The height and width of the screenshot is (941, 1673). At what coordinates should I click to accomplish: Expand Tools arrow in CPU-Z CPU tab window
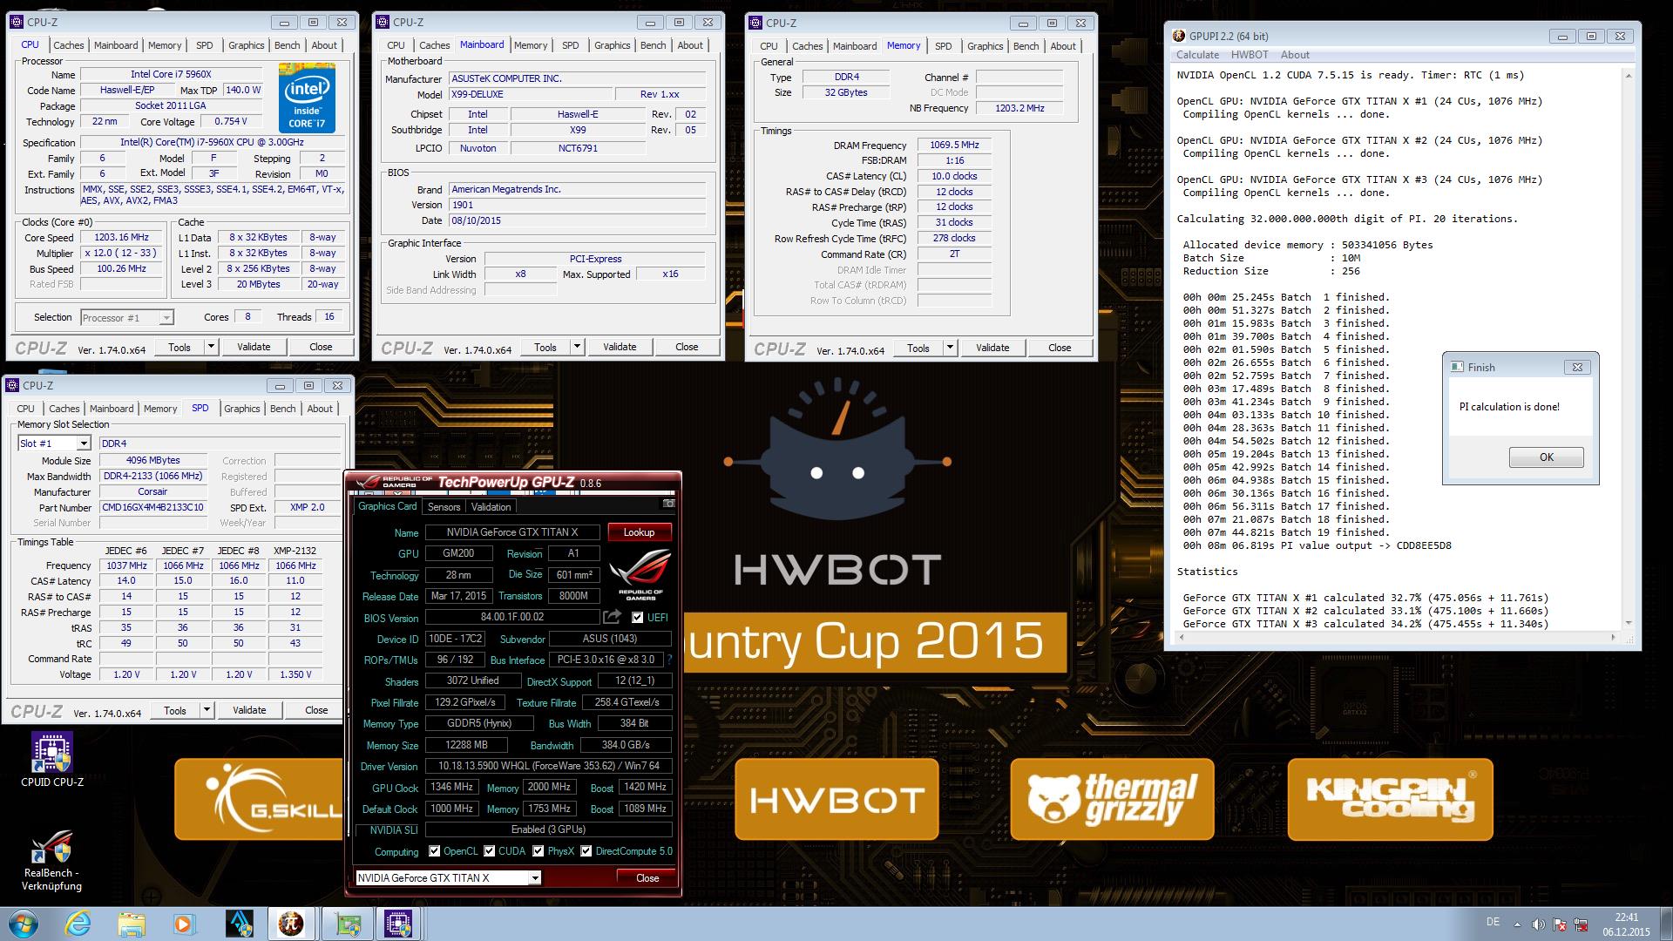[211, 347]
